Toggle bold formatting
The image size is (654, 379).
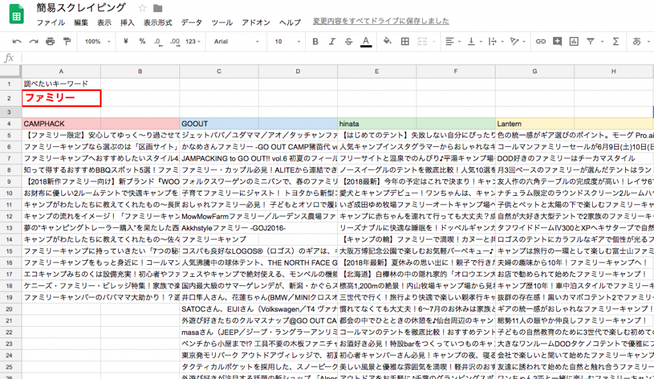coord(316,41)
